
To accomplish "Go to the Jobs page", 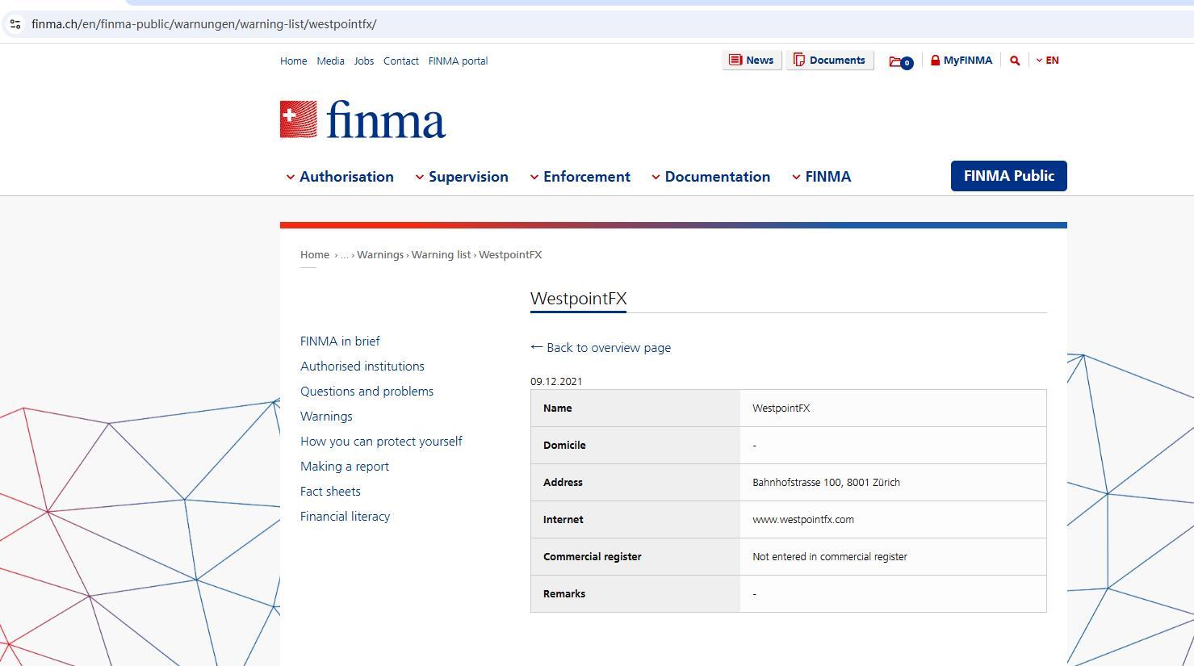I will pyautogui.click(x=363, y=61).
